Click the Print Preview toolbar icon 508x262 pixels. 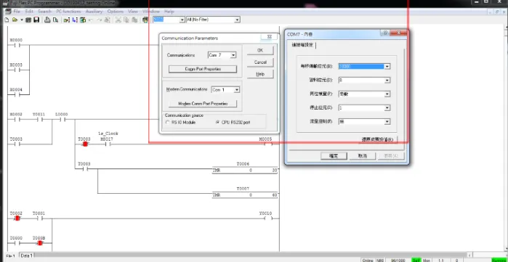[55, 20]
